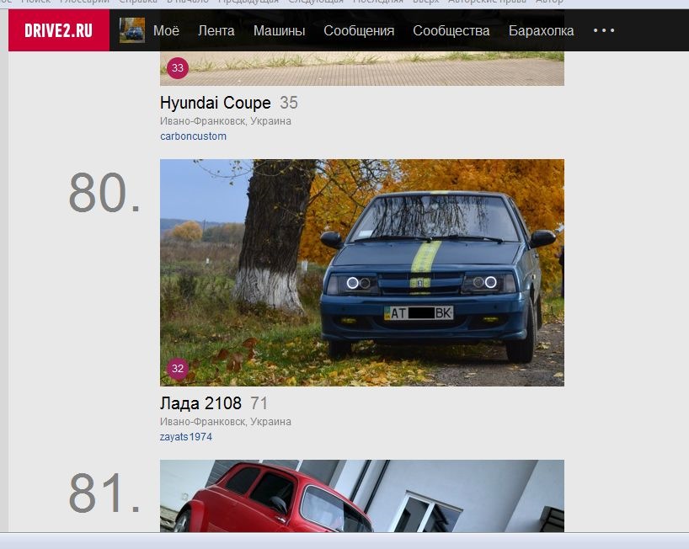The width and height of the screenshot is (689, 549).
Task: Click the 33 photo count badge
Action: point(178,67)
